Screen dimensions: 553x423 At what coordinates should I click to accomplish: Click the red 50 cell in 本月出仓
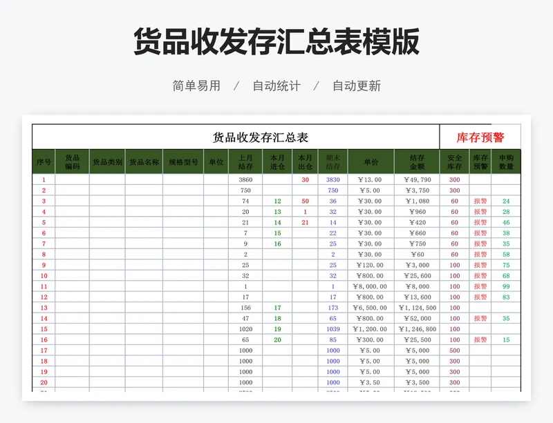tap(305, 201)
